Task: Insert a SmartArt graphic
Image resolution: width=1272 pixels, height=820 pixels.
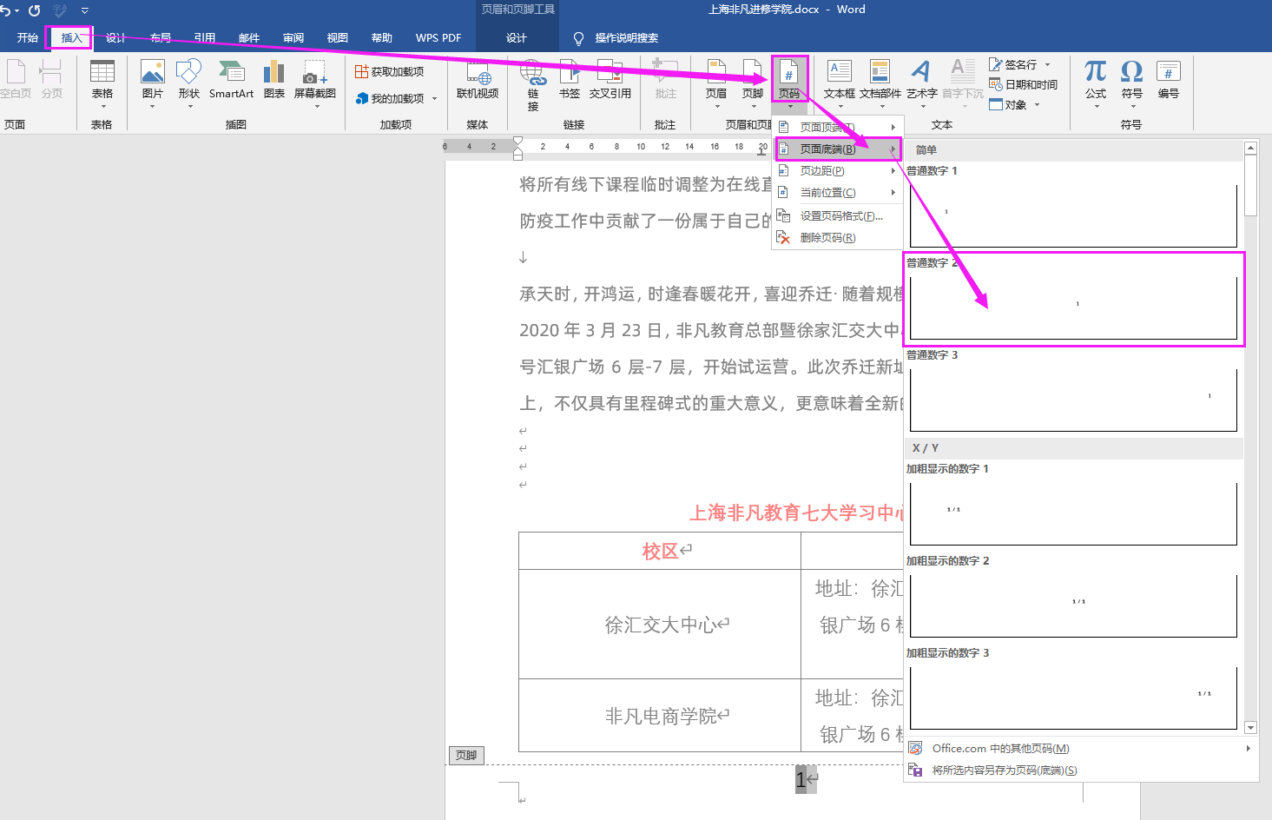Action: (231, 80)
